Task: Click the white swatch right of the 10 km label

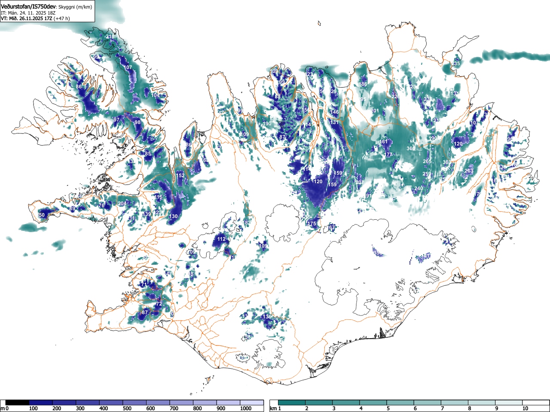Action: click(x=536, y=403)
